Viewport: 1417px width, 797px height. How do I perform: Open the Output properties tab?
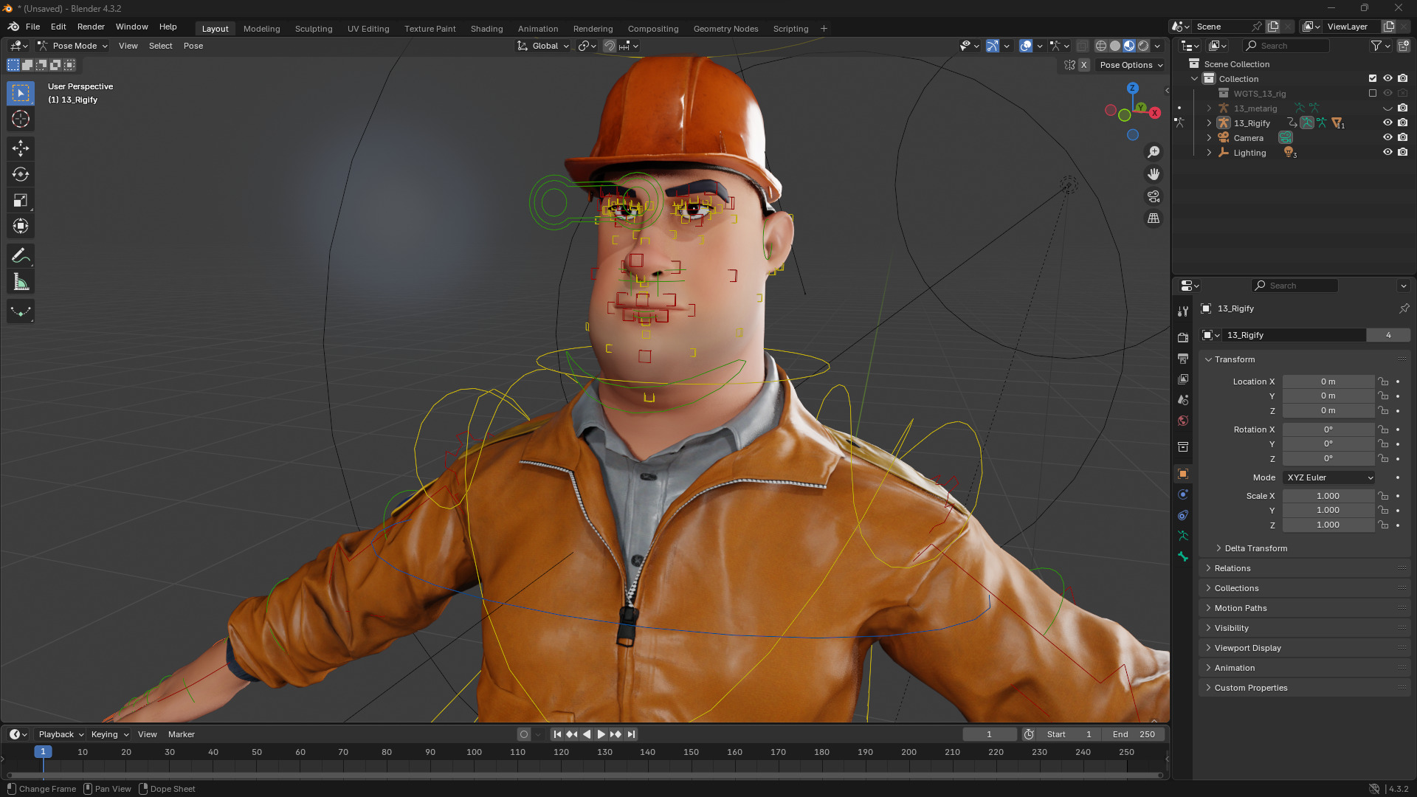tap(1183, 358)
